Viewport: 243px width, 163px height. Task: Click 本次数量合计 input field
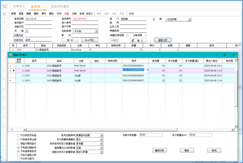200,135
